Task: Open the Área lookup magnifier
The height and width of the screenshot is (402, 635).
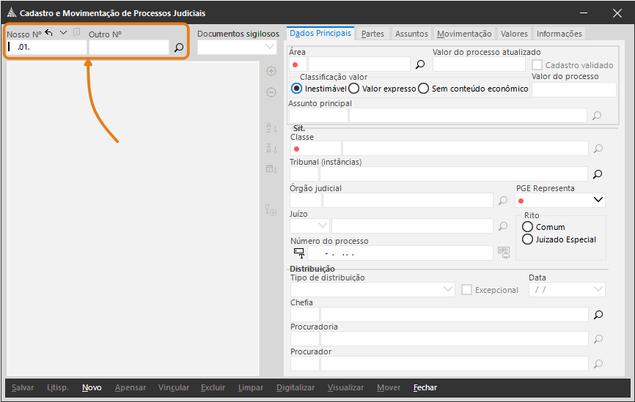Action: coord(420,64)
